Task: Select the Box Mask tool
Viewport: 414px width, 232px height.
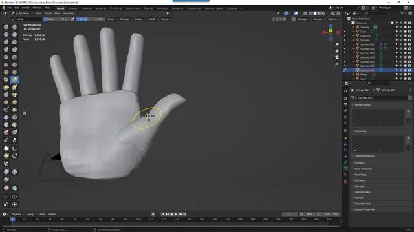Action: [x=6, y=148]
